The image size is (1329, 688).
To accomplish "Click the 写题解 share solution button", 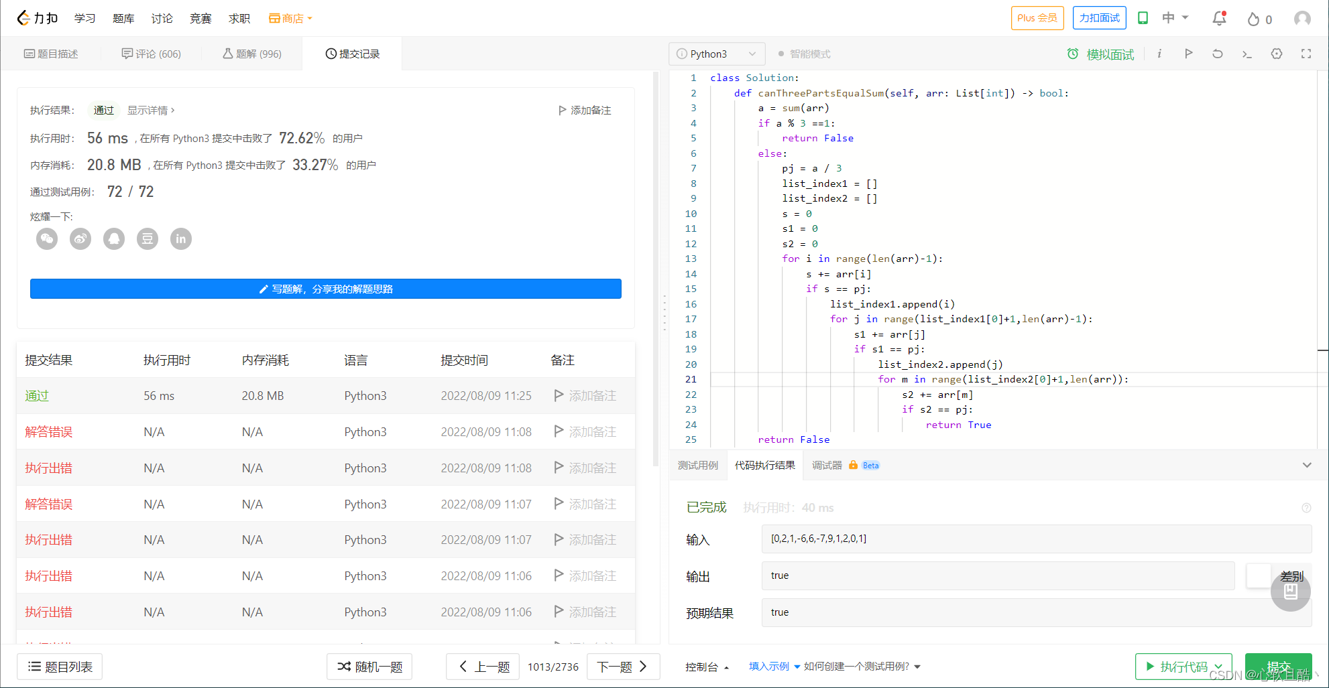I will [326, 289].
